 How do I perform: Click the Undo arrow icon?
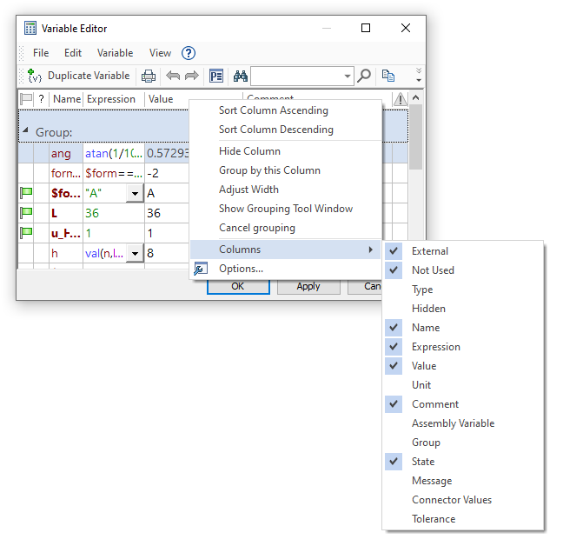[x=173, y=76]
